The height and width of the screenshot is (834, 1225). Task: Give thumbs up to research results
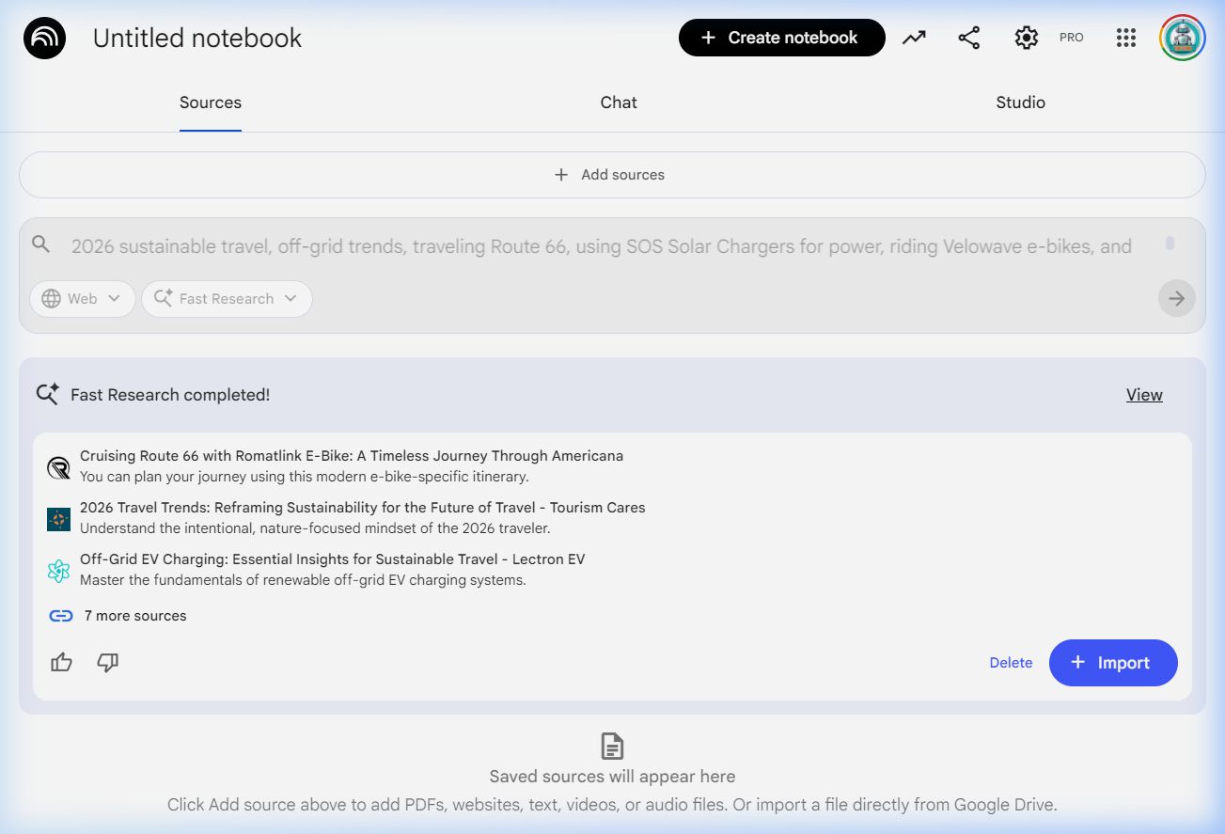(x=62, y=663)
